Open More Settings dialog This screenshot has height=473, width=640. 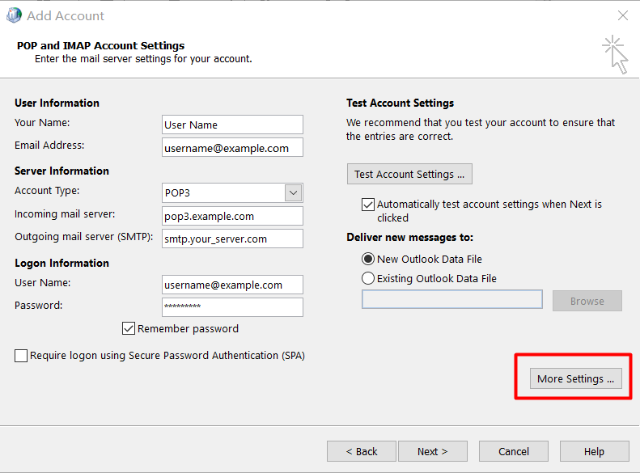575,378
